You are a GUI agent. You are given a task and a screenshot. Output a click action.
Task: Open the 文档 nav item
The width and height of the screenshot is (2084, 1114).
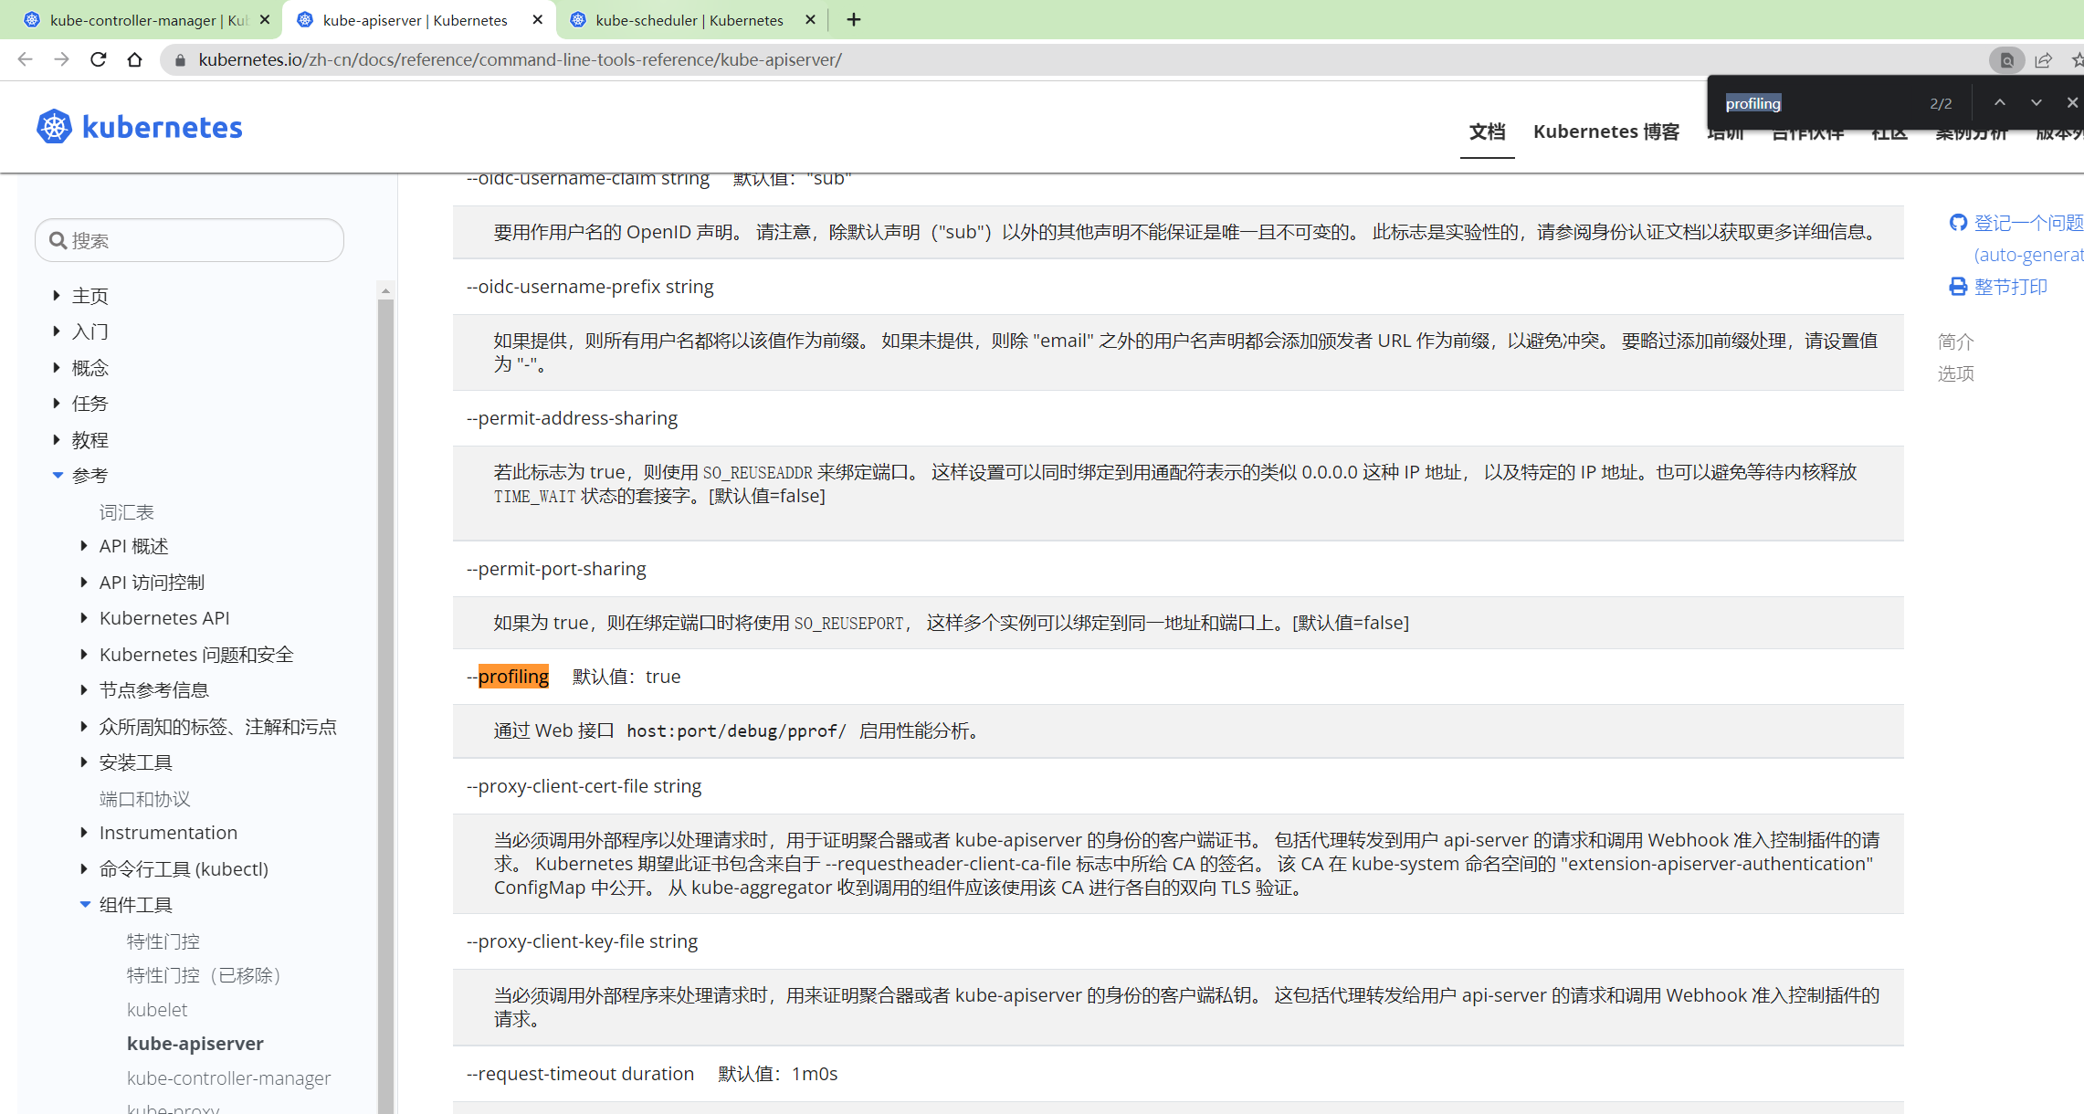pos(1487,131)
